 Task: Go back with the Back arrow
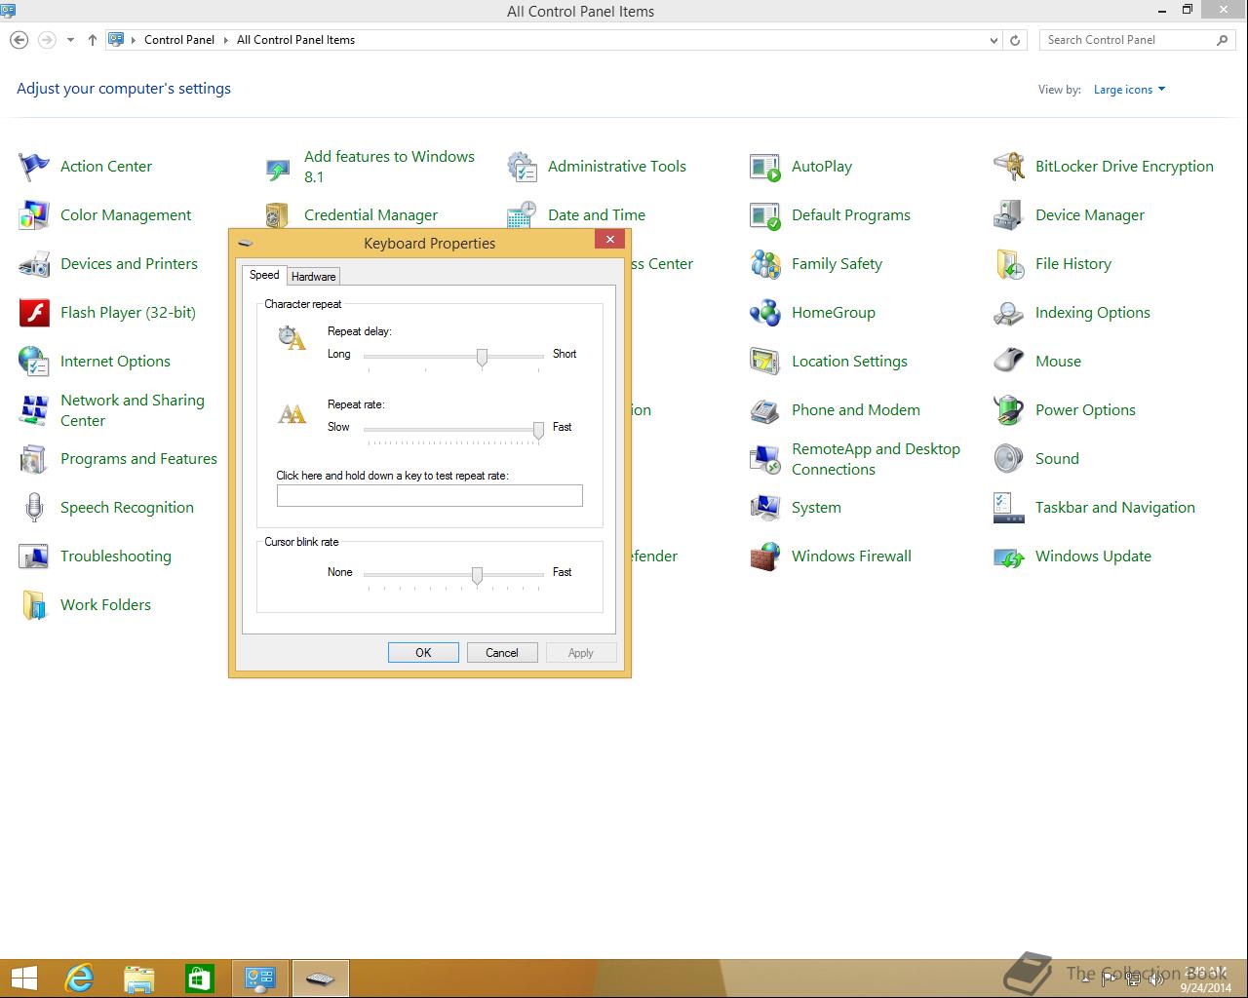click(x=19, y=40)
